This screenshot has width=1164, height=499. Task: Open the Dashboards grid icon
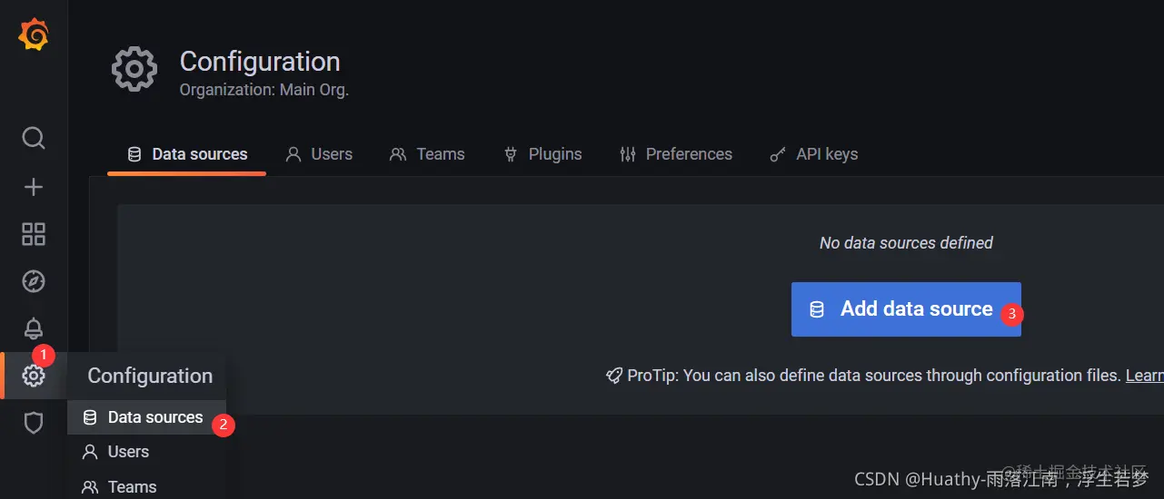(x=34, y=234)
